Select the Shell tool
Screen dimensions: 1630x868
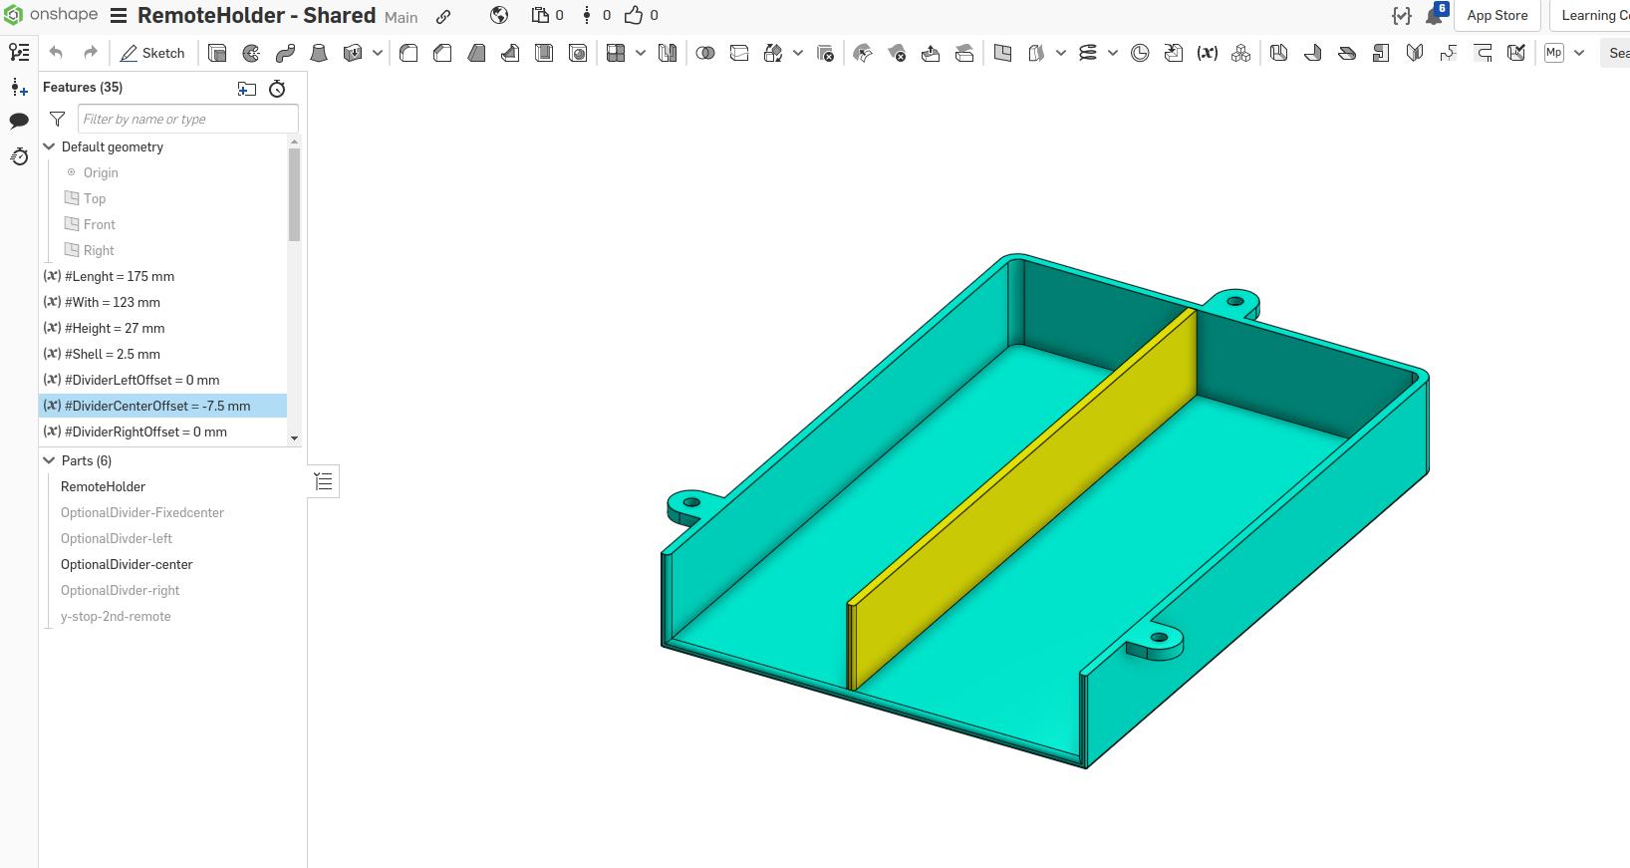tap(544, 53)
